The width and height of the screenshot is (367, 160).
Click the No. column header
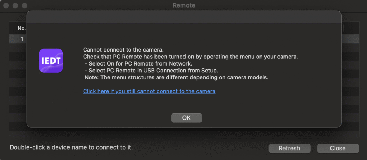tap(22, 28)
